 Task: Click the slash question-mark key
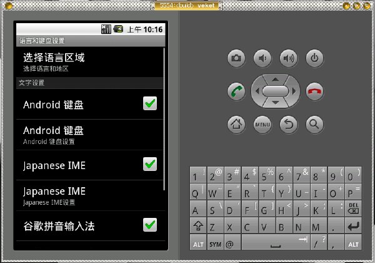pos(319,242)
